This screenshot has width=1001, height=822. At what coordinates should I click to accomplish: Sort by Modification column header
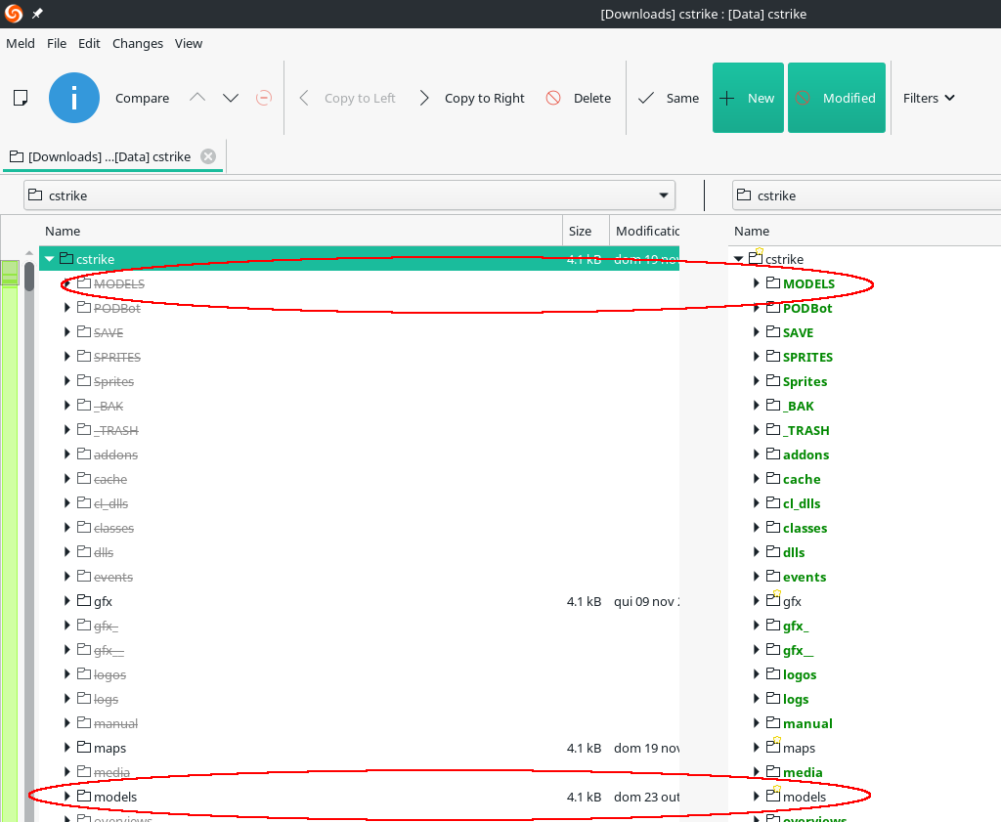click(645, 231)
